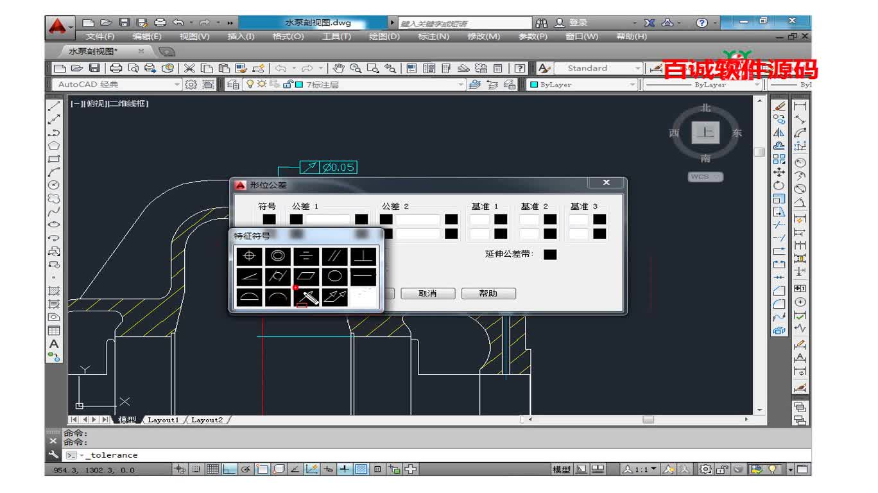
Task: Select the flatness tolerance symbol
Action: [x=306, y=276]
